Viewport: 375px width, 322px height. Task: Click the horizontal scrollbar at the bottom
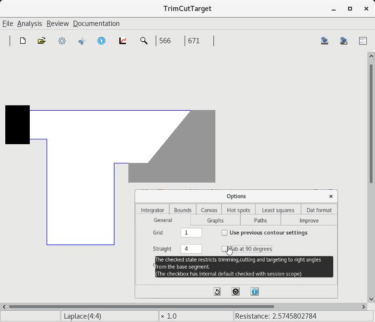(141, 307)
